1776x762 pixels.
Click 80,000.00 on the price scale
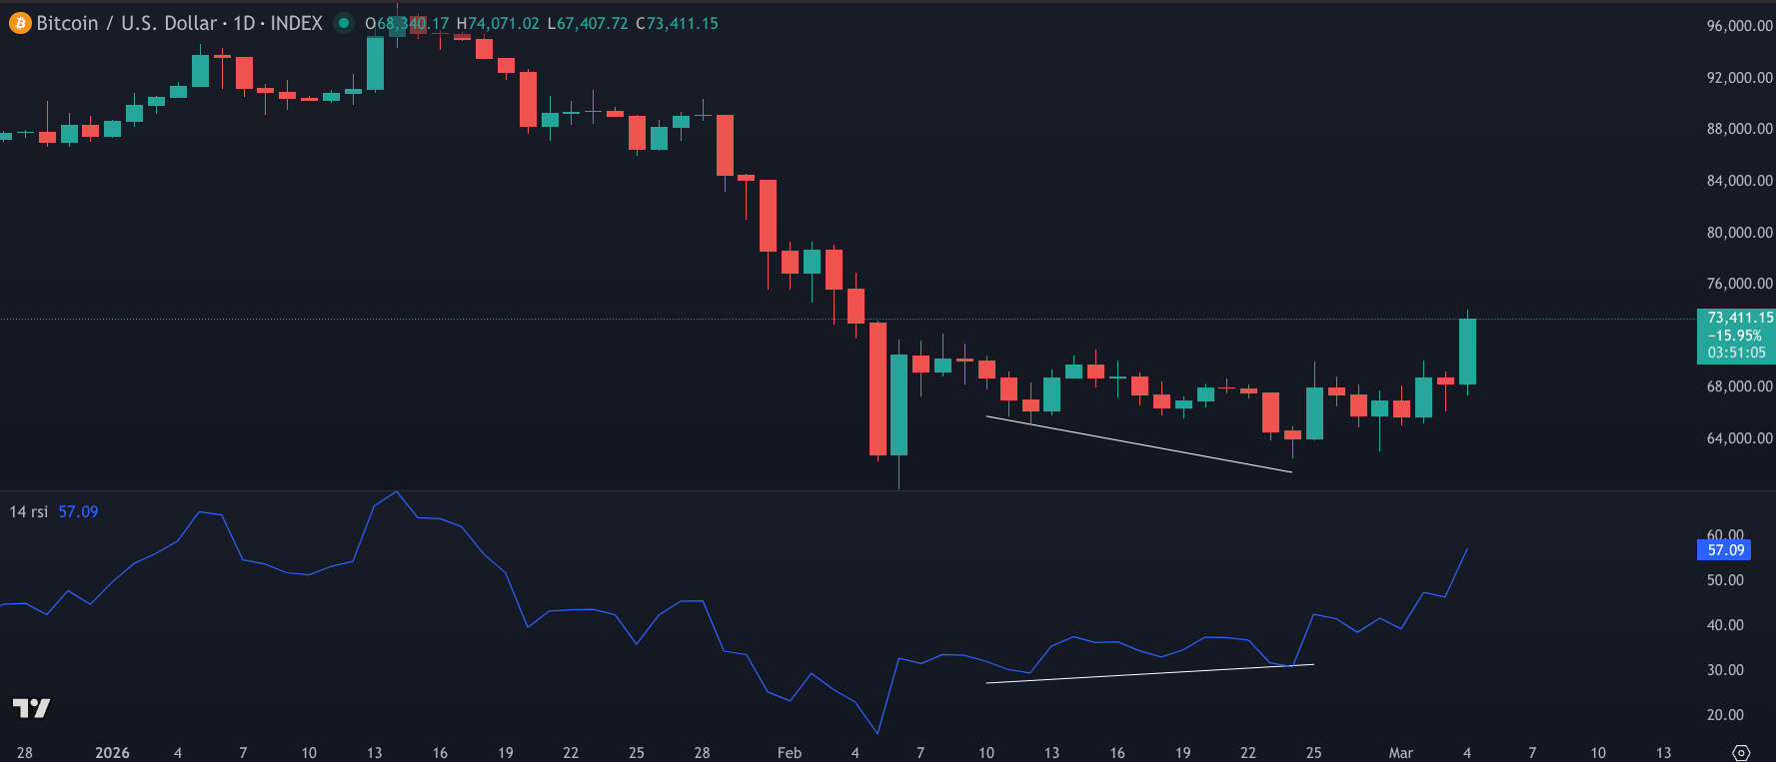coord(1739,233)
